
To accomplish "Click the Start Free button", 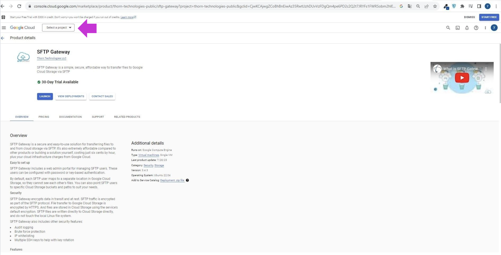I will pos(489,17).
